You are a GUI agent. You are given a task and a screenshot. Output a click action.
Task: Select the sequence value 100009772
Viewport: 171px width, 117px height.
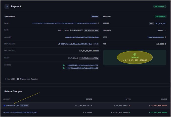coord(162,31)
